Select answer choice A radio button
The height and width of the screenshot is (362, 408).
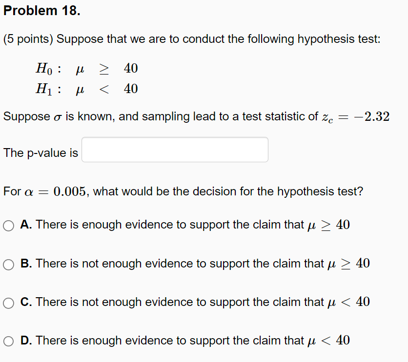8,225
